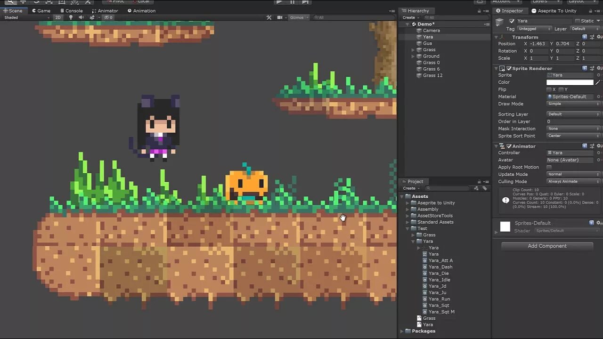Open the Gizmos dropdown
The width and height of the screenshot is (603, 339).
click(299, 17)
